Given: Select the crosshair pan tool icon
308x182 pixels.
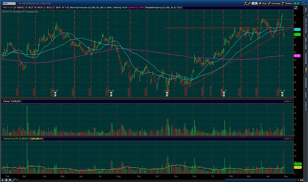Looking at the screenshot, I should [x=2, y=180].
